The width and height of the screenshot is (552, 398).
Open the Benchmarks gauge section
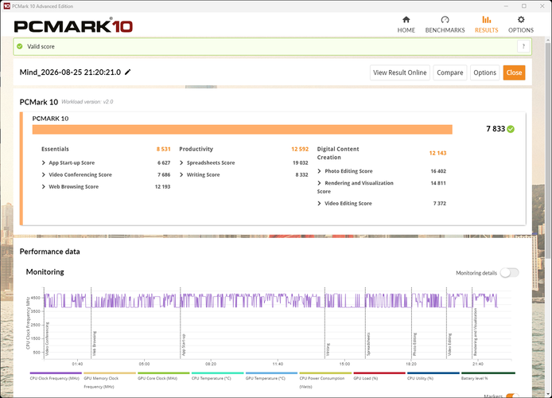pyautogui.click(x=445, y=25)
